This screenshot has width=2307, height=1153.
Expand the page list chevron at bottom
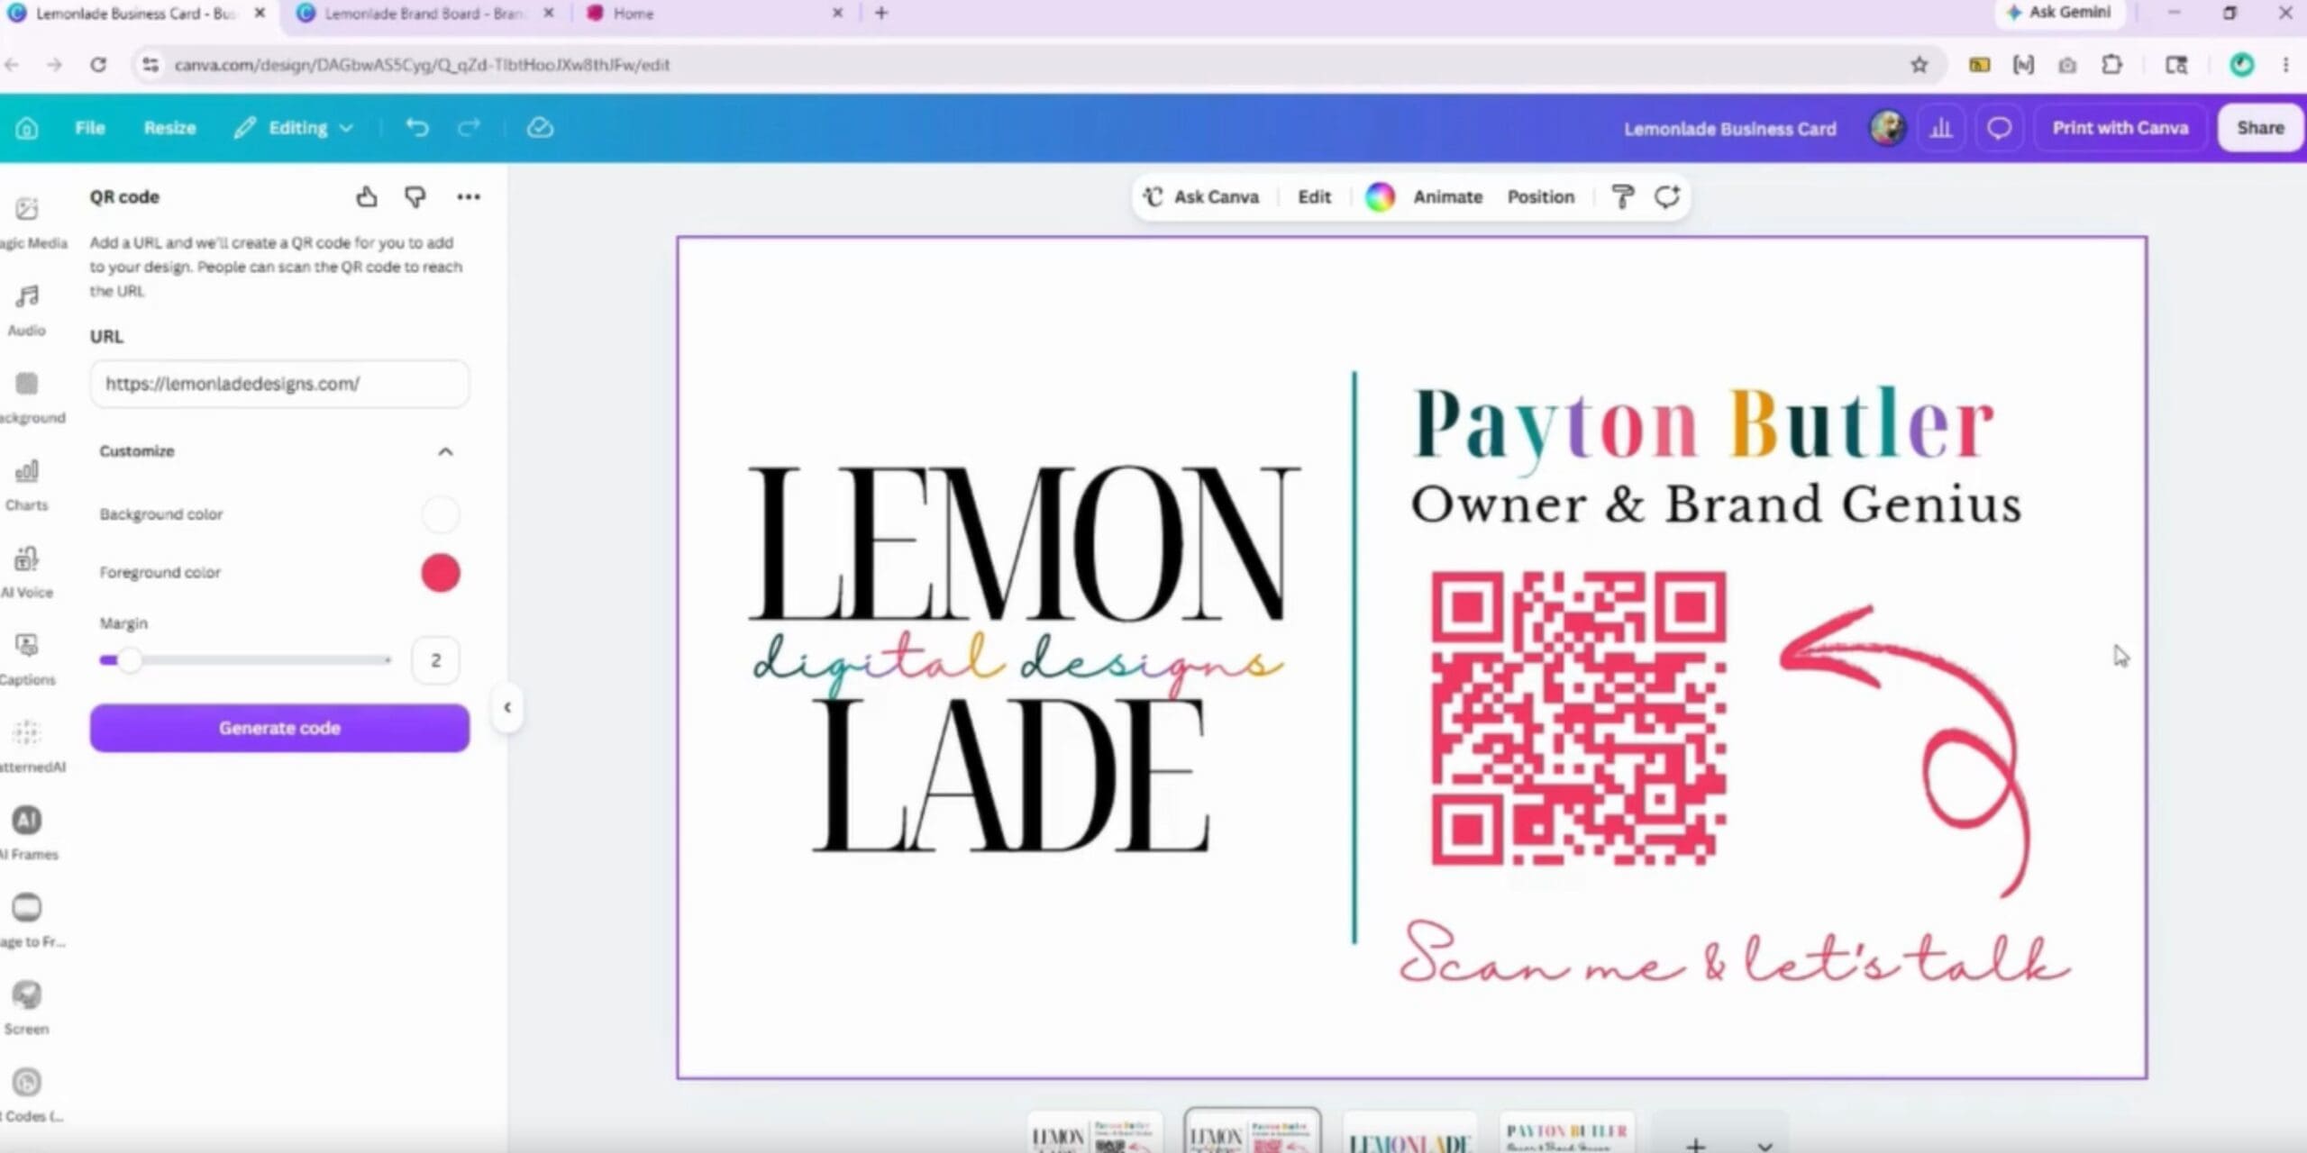click(x=1764, y=1145)
